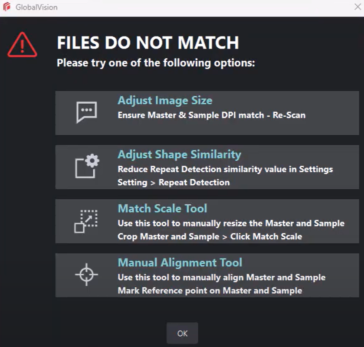Select the Adjust Image Size heading
Image resolution: width=364 pixels, height=347 pixels.
click(x=165, y=101)
